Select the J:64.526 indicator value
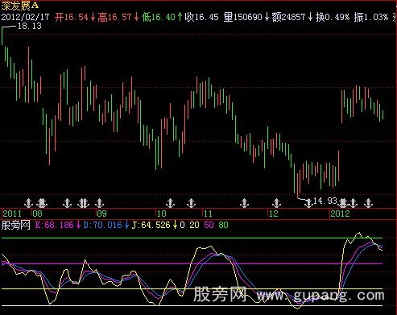Image resolution: width=397 pixels, height=315 pixels. [151, 225]
